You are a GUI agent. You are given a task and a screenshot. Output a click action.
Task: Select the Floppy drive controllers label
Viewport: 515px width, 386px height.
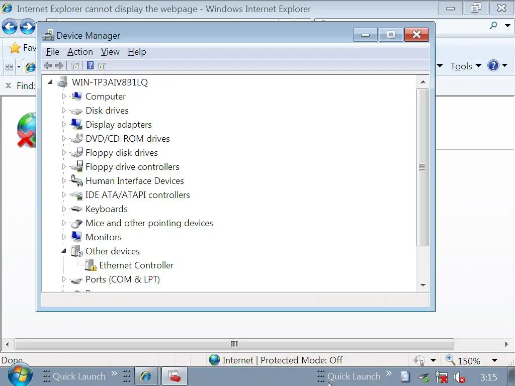click(x=132, y=167)
